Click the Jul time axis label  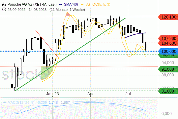tap(128, 94)
